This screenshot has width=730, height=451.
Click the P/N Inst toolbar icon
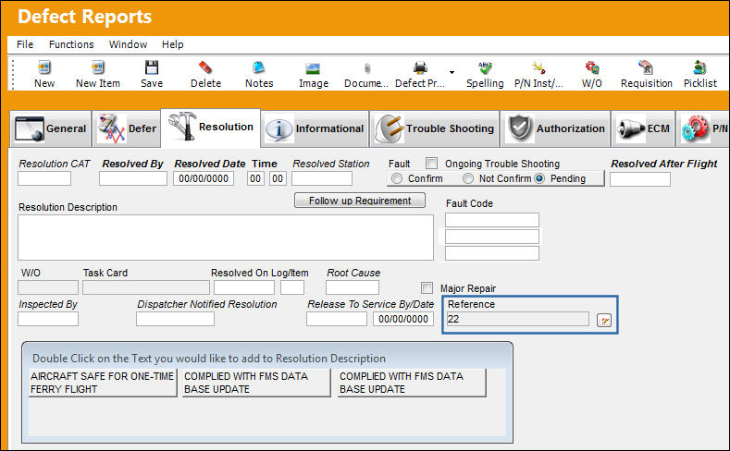click(x=538, y=67)
